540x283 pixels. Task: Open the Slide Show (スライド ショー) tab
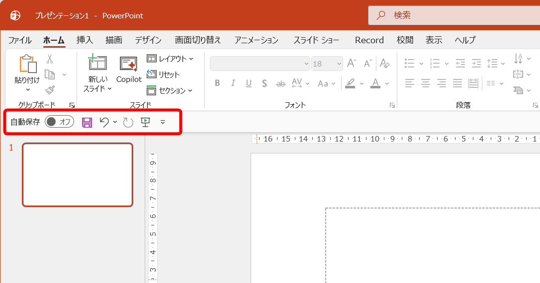[x=316, y=40]
